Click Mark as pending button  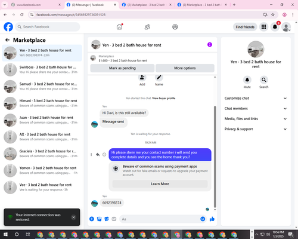(122, 68)
